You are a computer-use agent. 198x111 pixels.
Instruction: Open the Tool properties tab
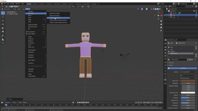point(165,43)
